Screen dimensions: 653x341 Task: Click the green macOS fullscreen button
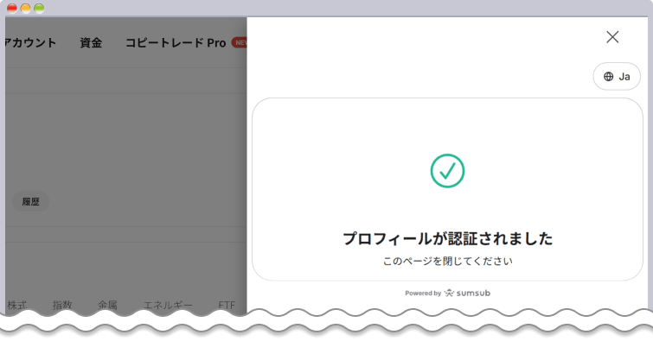click(x=39, y=8)
